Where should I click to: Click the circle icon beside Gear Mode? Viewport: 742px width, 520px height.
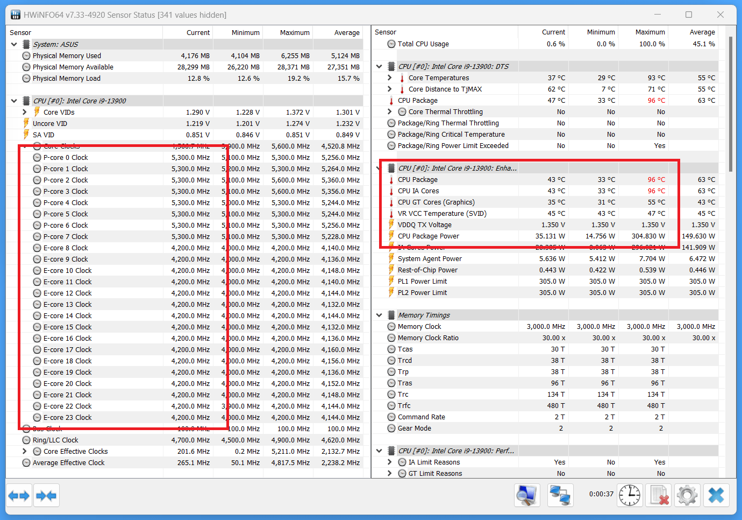point(391,428)
